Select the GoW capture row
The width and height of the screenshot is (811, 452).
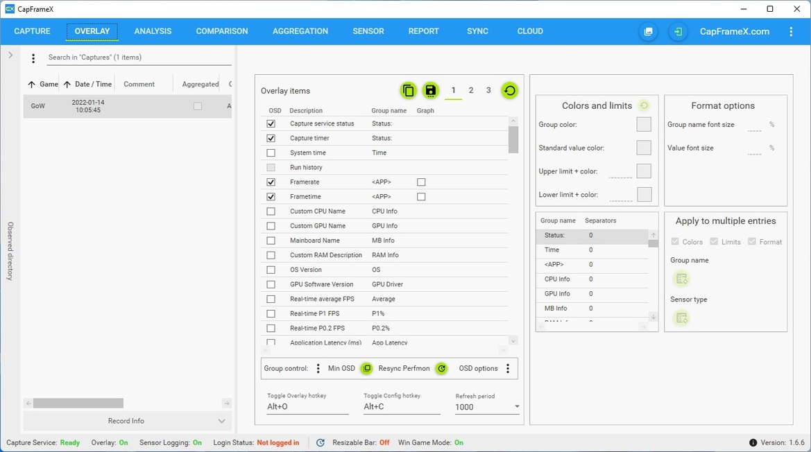(x=127, y=106)
